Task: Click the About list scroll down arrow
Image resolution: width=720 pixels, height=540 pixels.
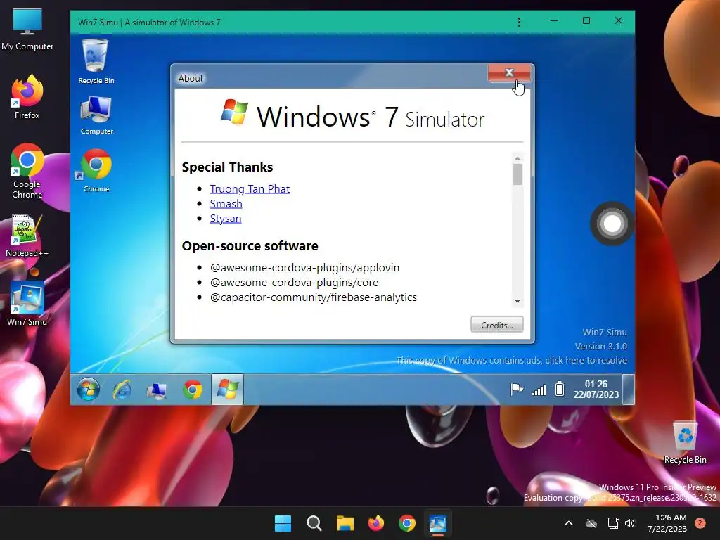Action: click(517, 301)
